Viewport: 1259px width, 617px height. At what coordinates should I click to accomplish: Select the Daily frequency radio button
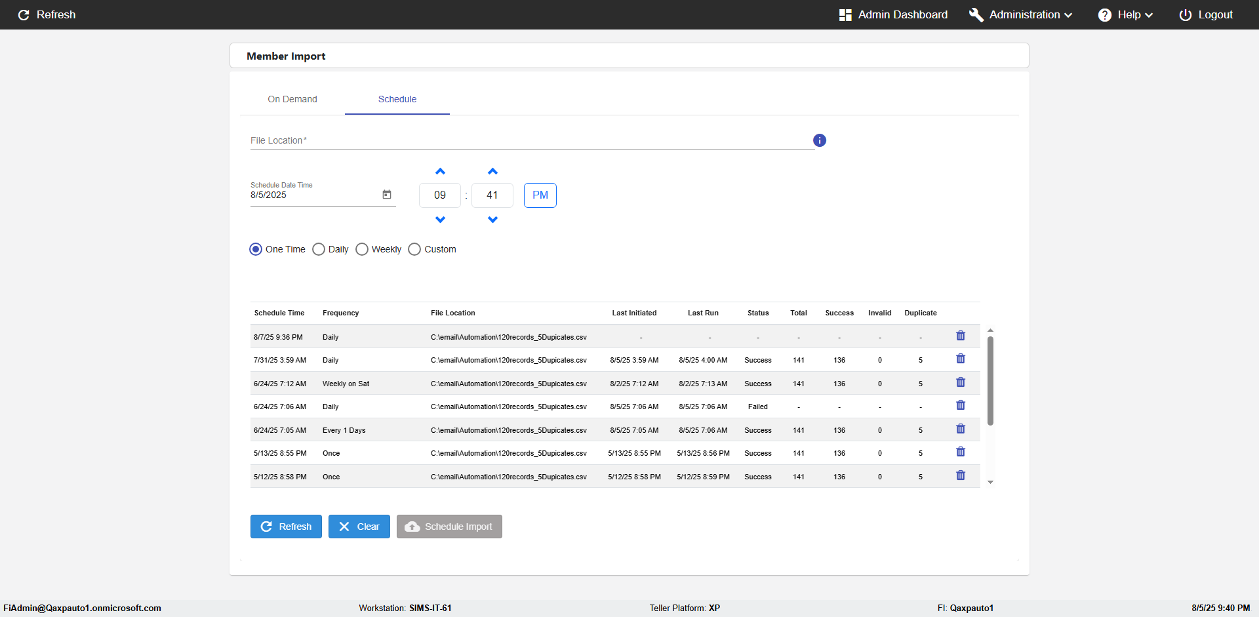click(319, 249)
